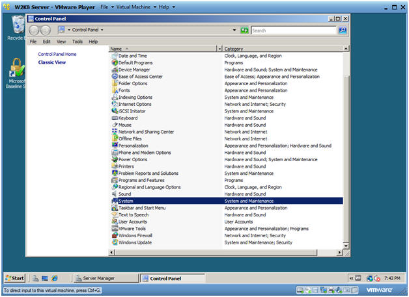Click the Control Panel taskbar button
The width and height of the screenshot is (409, 297).
pyautogui.click(x=173, y=278)
